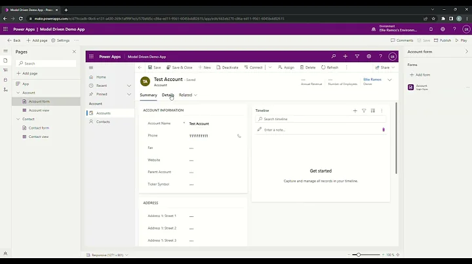Open timeline more options ellipsis
Image resolution: width=472 pixels, height=264 pixels.
coord(382,110)
